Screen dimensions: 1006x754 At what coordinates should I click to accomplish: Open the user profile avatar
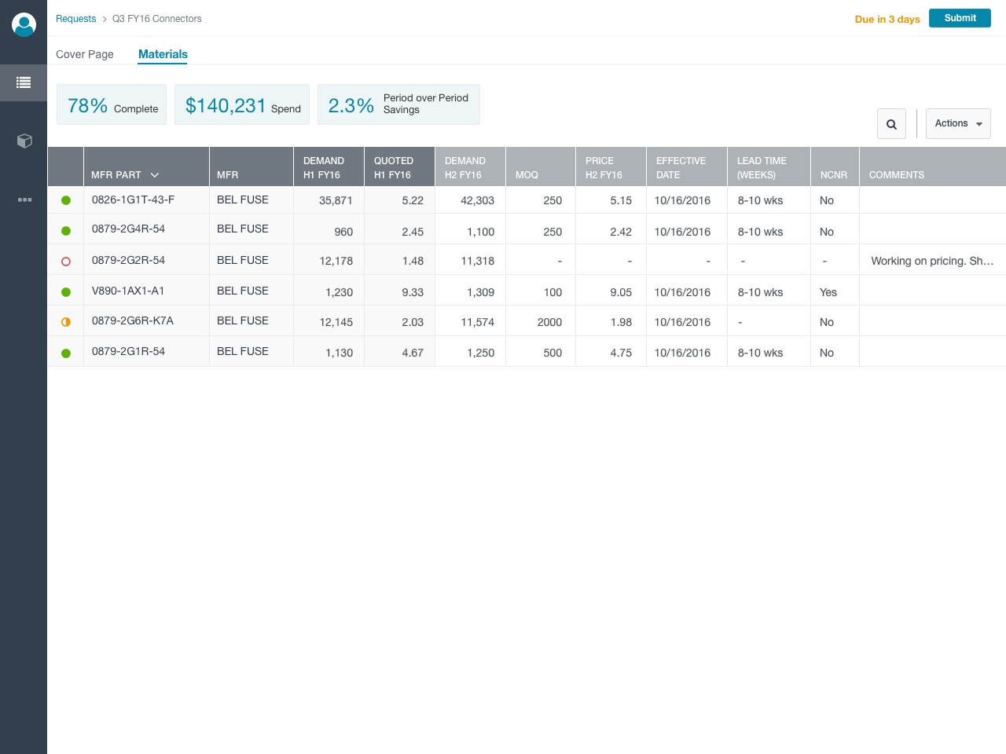coord(24,24)
